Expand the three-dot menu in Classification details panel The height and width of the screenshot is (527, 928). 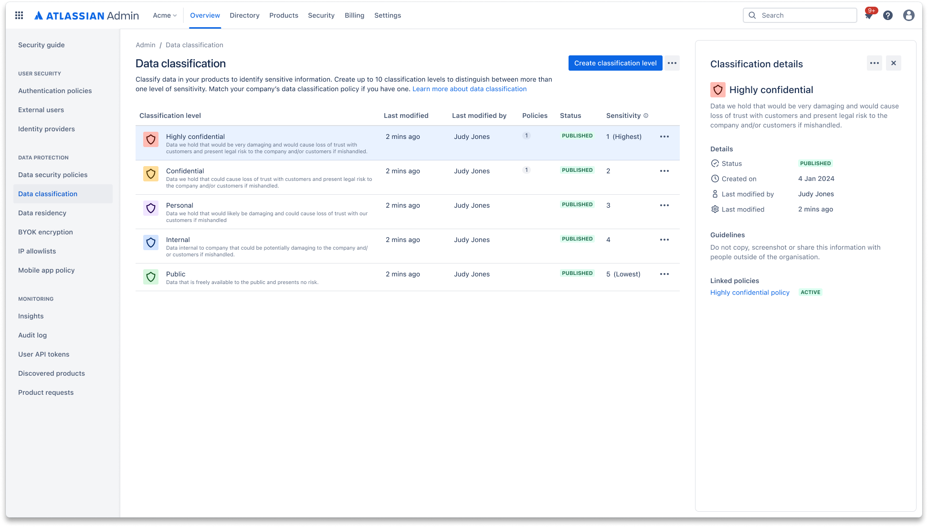coord(875,63)
